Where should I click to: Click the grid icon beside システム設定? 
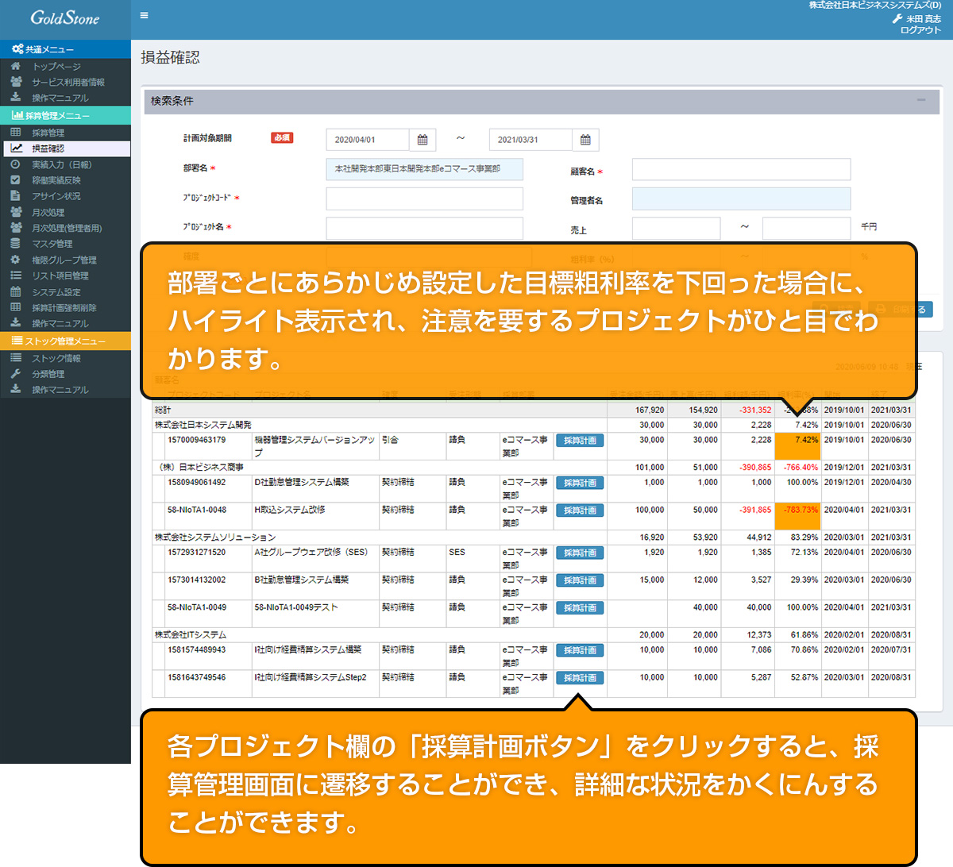click(x=16, y=291)
